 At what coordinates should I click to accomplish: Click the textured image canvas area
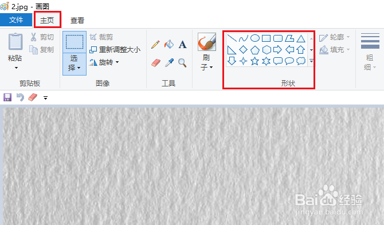coord(194,166)
